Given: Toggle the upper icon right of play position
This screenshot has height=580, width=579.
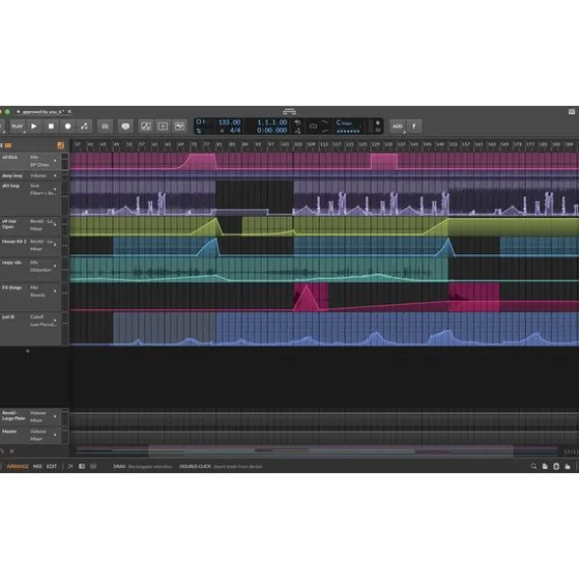Looking at the screenshot, I should pos(297,122).
